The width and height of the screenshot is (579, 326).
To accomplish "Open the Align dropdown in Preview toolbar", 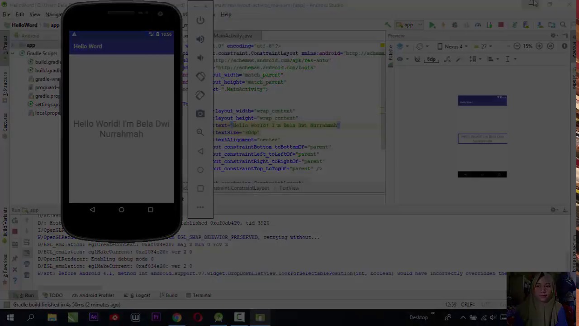I will pyautogui.click(x=492, y=59).
